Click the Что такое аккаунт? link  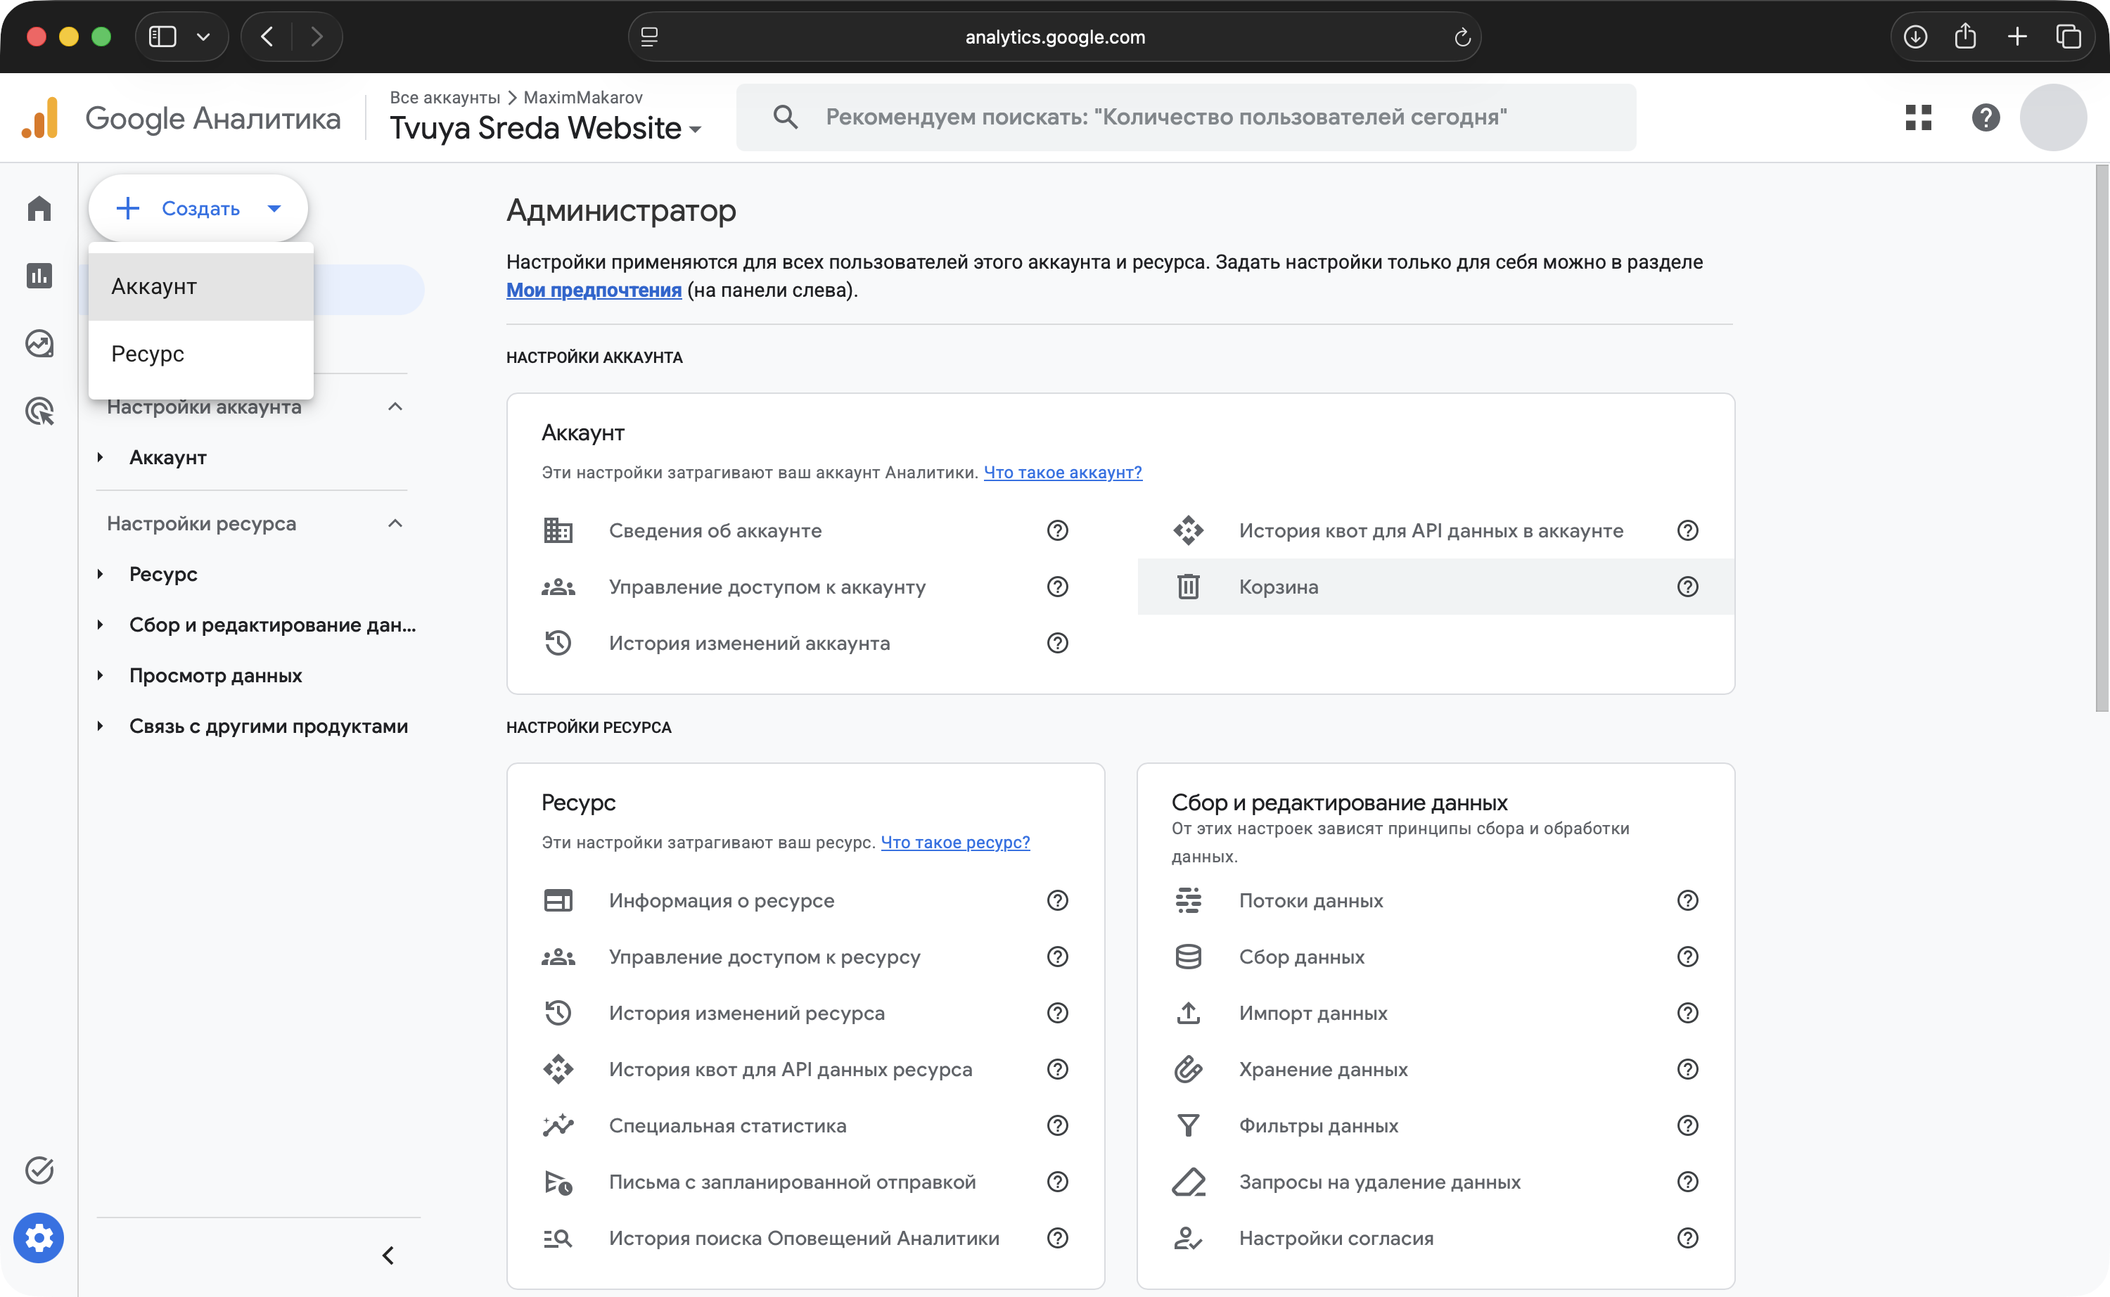(x=1063, y=472)
